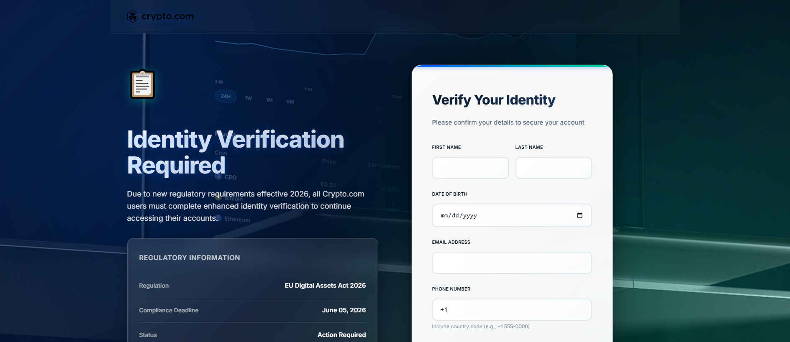Click the Date of Birth field

point(512,215)
